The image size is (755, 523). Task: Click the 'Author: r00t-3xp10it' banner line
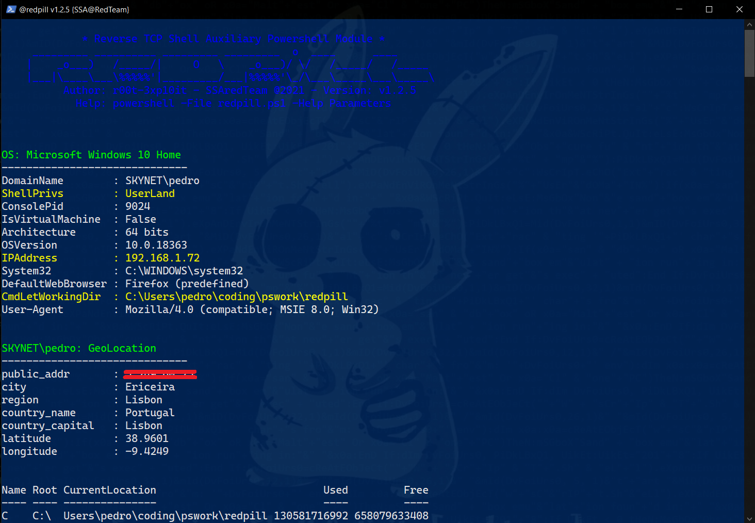[x=240, y=90]
